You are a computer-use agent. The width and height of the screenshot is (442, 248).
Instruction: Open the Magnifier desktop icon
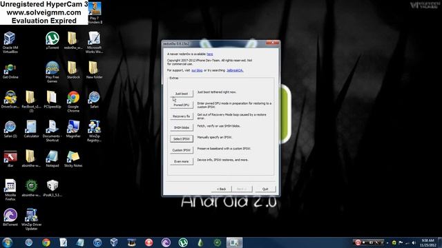(73, 129)
